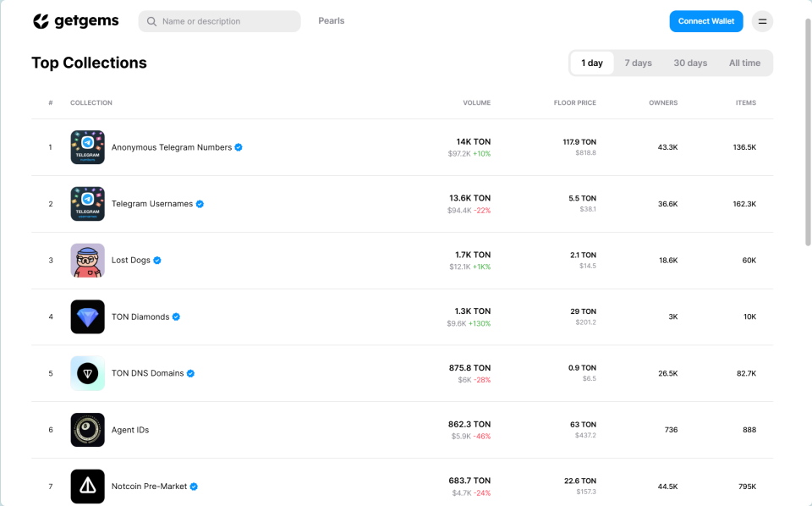Open Anonymous Telegram Numbers collection thumbnail
The height and width of the screenshot is (506, 812).
pos(87,147)
